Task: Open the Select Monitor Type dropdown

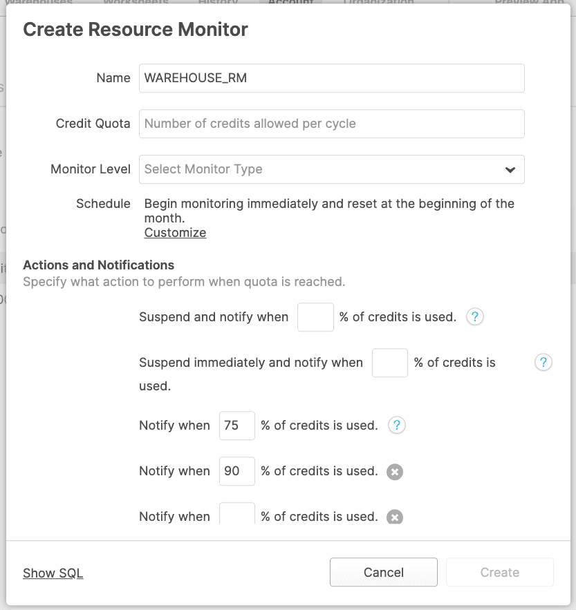Action: [x=332, y=169]
